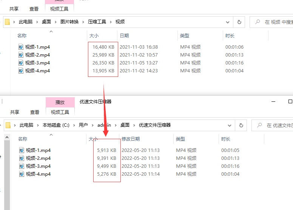
Task: Click the magnifier icon in the 优速文件压缩器 search box
Action: [260, 125]
